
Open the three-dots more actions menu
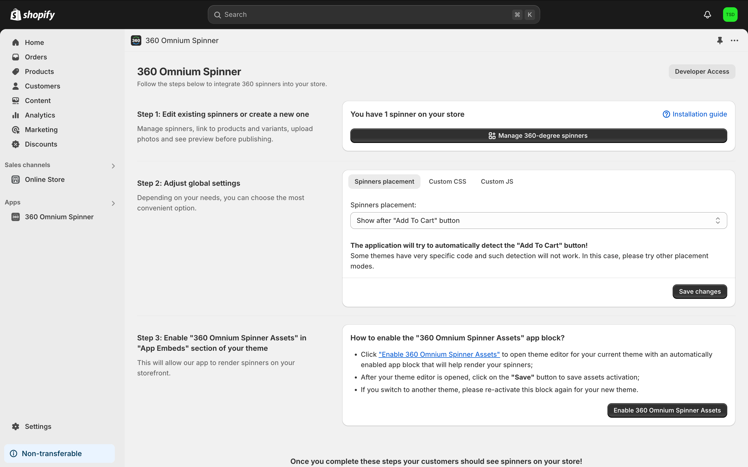(734, 40)
